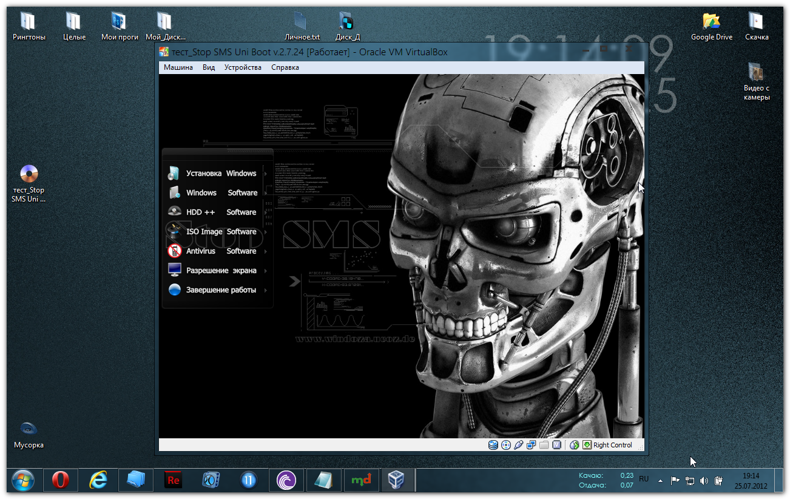Click the shared folders status icon
This screenshot has width=790, height=499.
tap(544, 445)
